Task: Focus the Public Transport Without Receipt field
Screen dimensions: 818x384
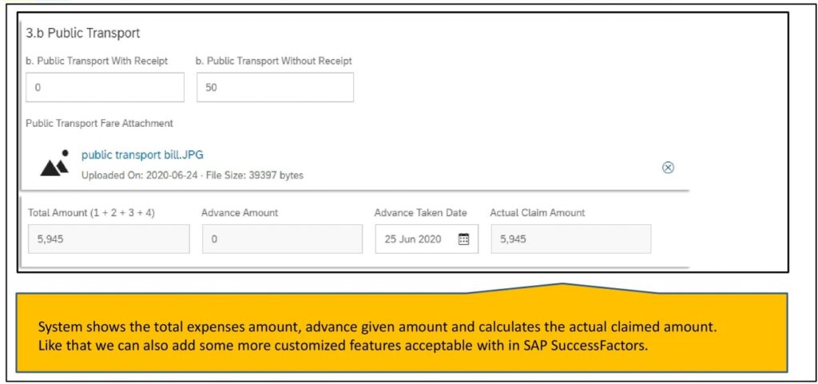Action: [275, 87]
